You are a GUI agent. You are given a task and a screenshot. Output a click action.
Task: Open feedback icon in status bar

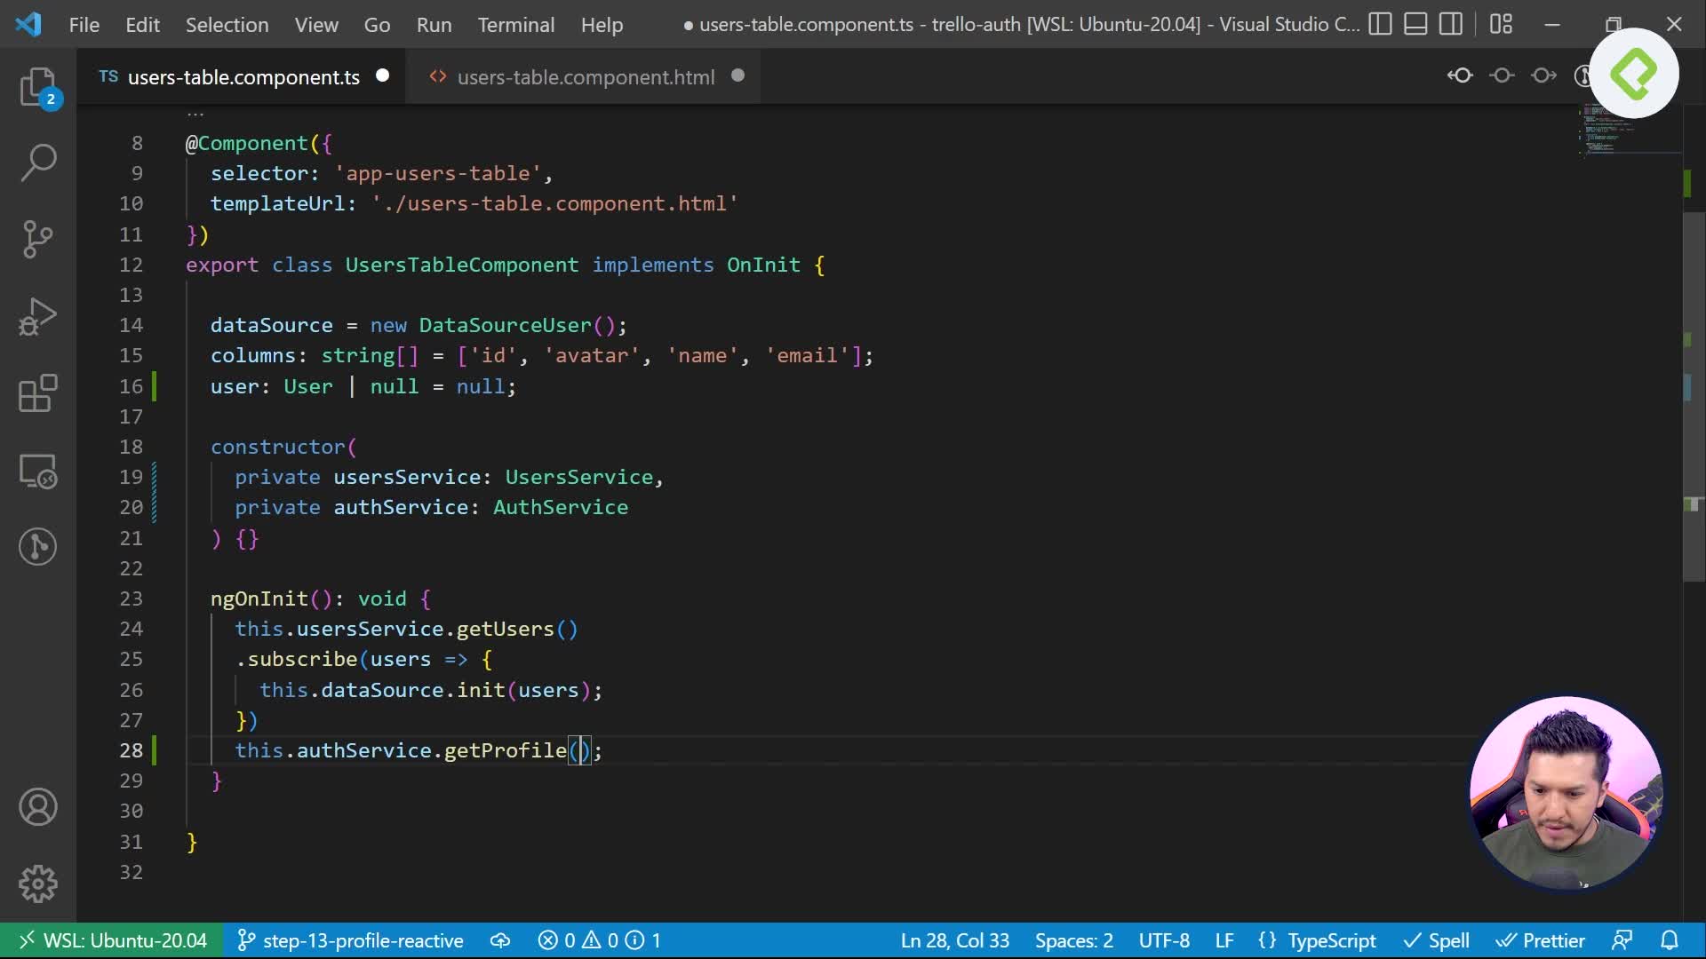click(1622, 940)
